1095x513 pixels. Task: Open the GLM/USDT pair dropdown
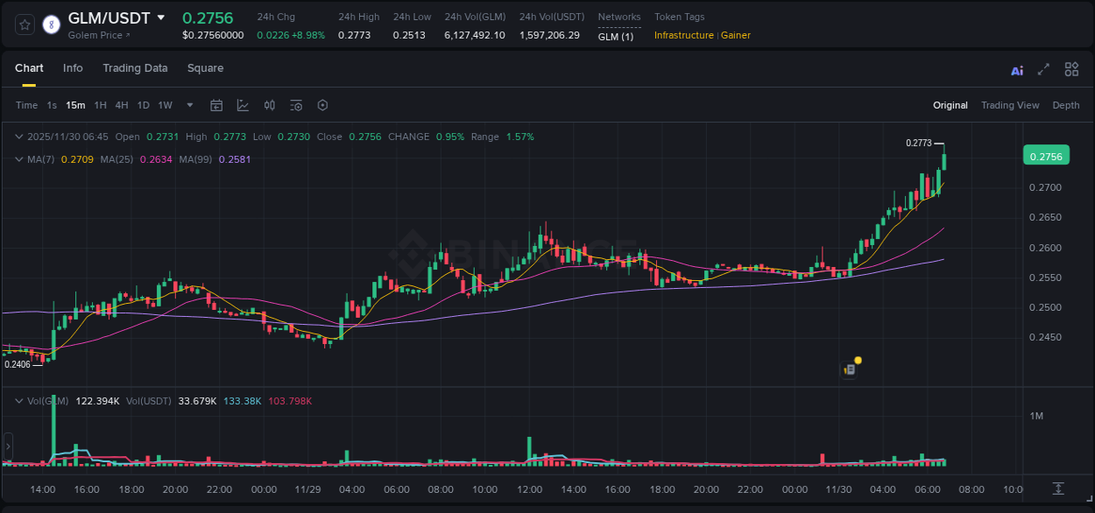(161, 17)
